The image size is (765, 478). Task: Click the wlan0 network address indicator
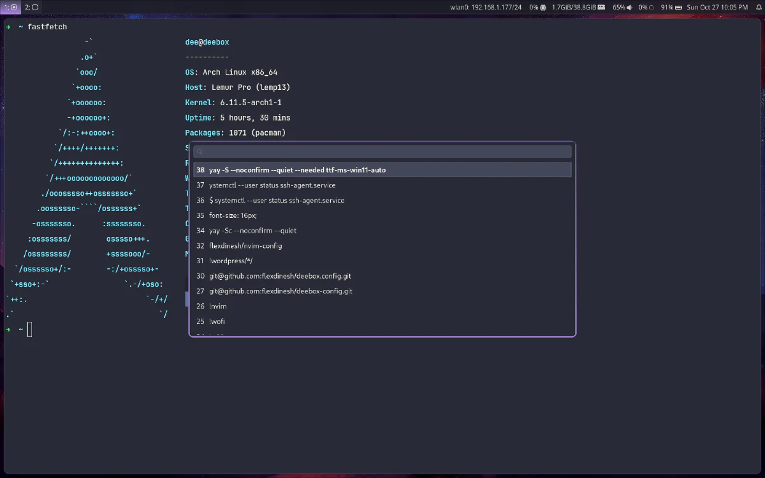486,7
